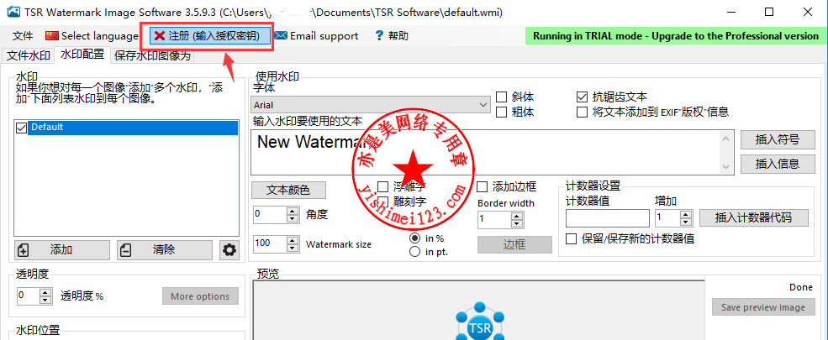This screenshot has width=828, height=340.
Task: Click the 透明度 % value field
Action: click(x=29, y=296)
